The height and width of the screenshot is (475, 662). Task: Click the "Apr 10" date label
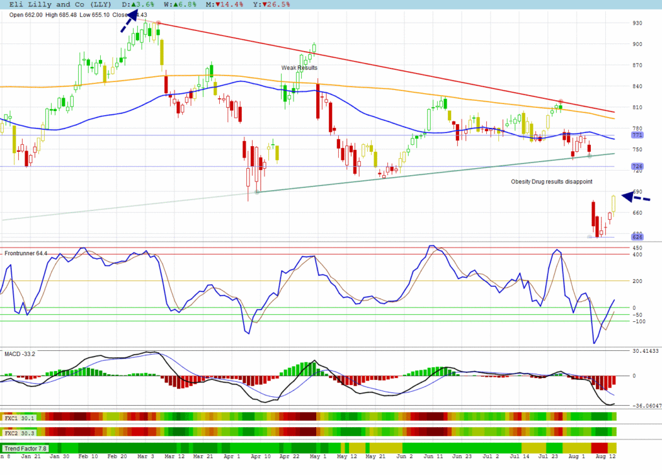click(x=261, y=456)
